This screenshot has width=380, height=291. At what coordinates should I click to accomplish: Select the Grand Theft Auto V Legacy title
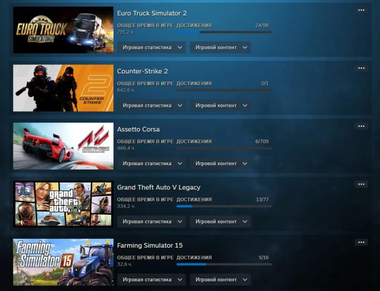pos(159,187)
